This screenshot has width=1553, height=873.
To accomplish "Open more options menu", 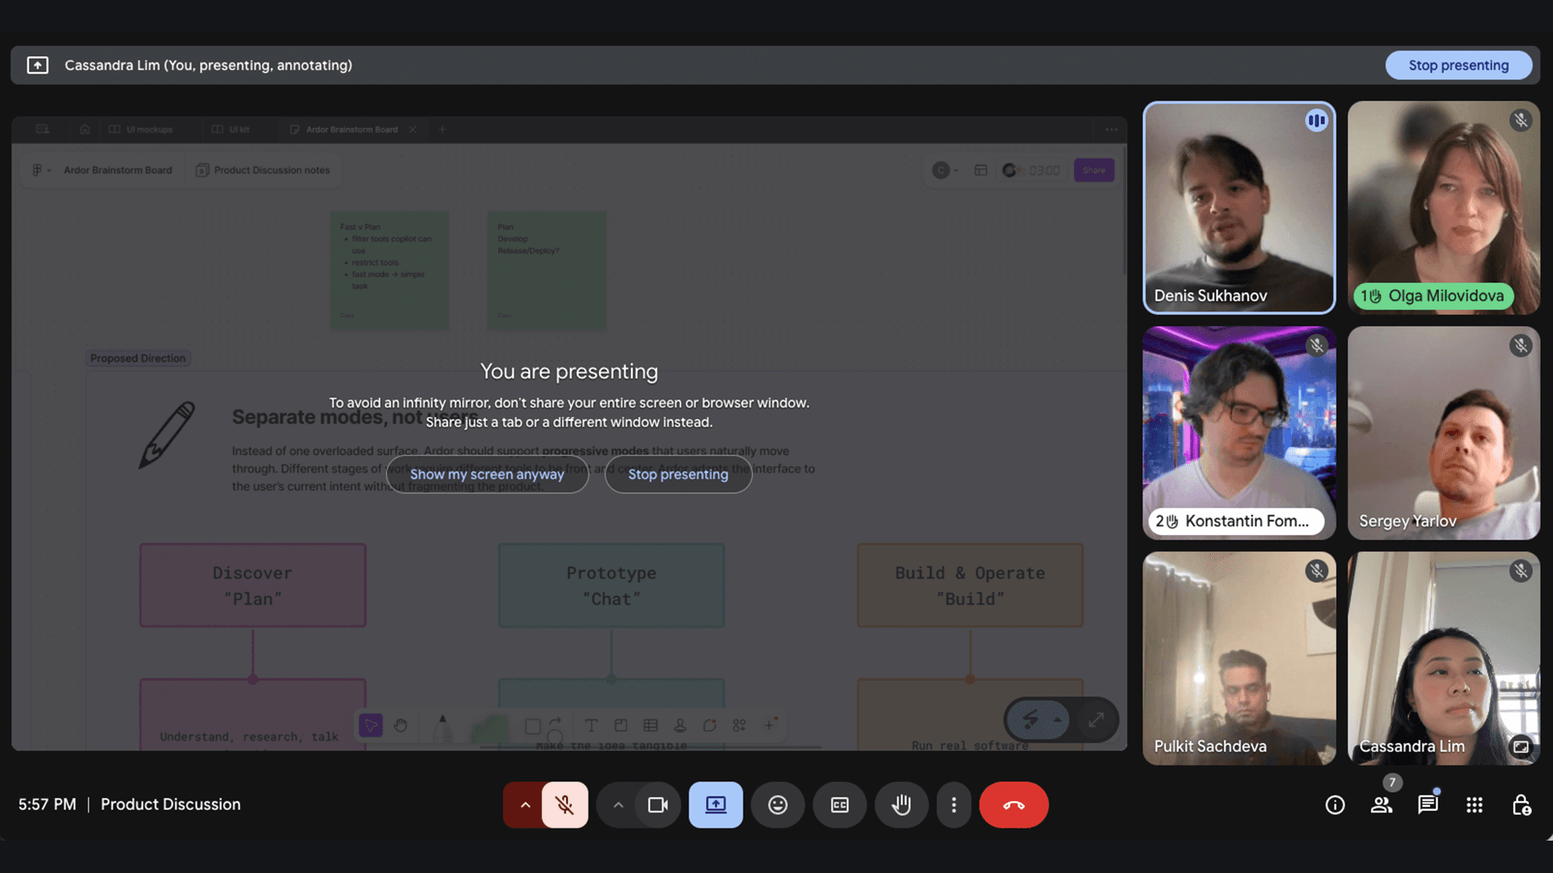I will coord(954,804).
